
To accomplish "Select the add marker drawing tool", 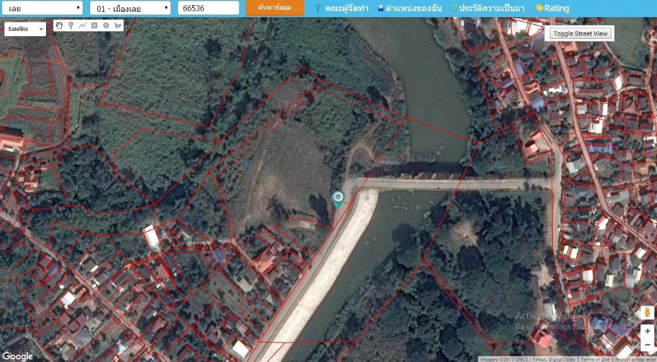I will pyautogui.click(x=71, y=26).
